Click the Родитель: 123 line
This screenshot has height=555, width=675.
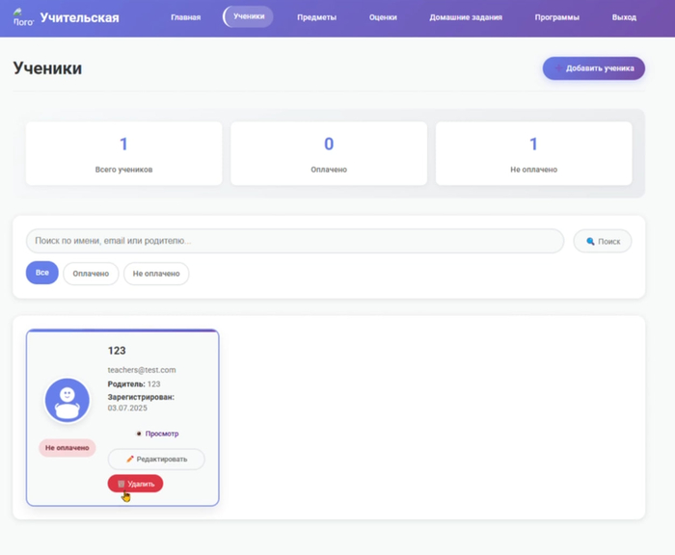click(x=134, y=383)
